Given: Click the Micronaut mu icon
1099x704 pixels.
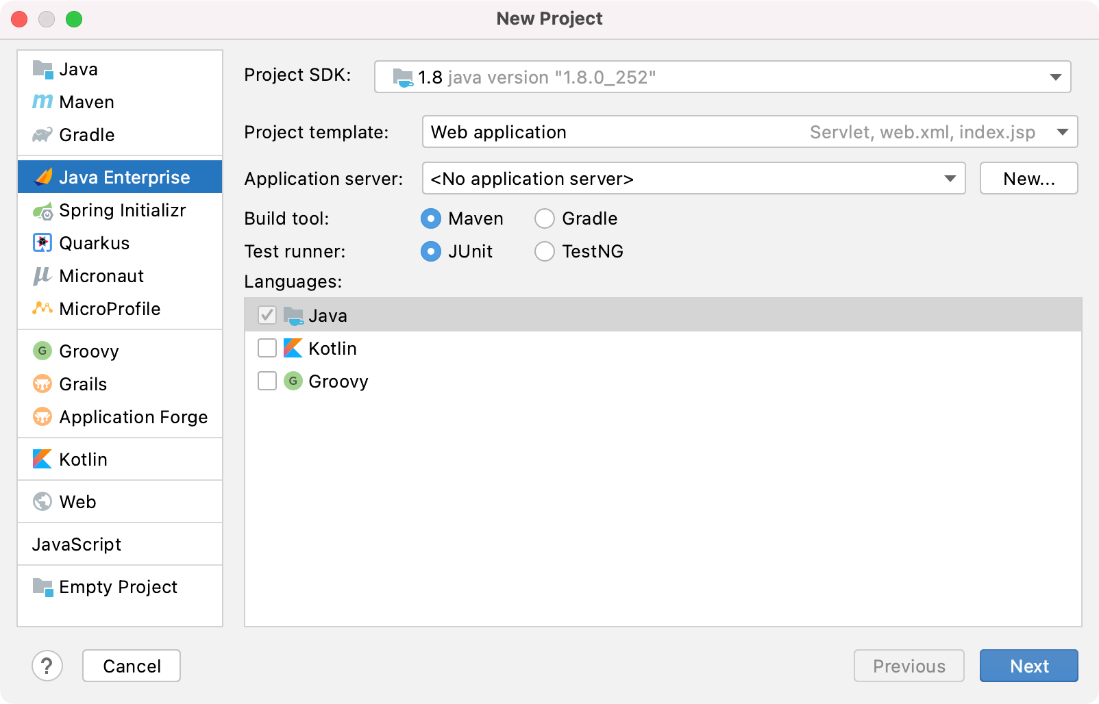Looking at the screenshot, I should click(x=42, y=276).
